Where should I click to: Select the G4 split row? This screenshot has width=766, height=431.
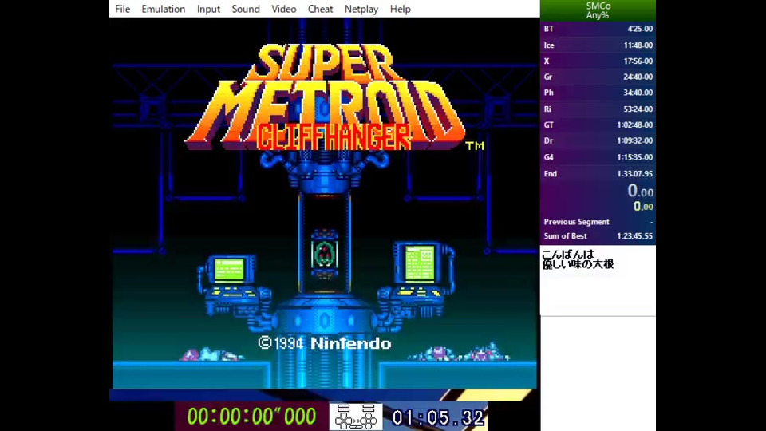click(598, 157)
